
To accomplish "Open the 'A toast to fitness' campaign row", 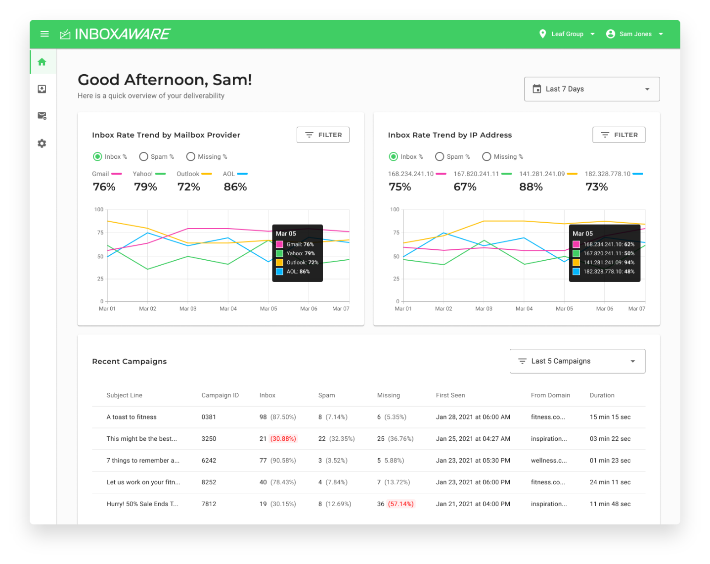I will point(132,417).
